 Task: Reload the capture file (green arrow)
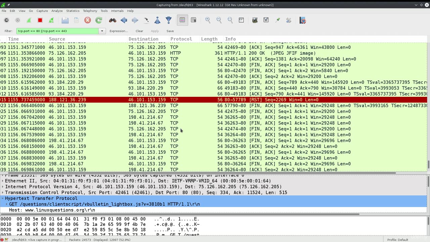coord(99,20)
